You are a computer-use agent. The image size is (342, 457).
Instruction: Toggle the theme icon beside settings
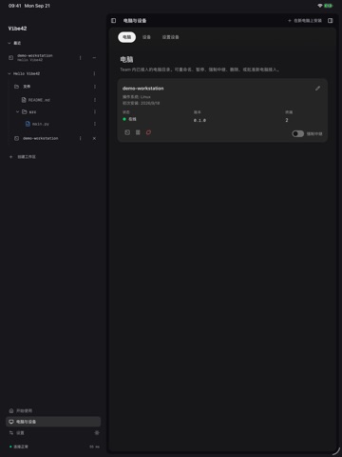[x=97, y=433]
